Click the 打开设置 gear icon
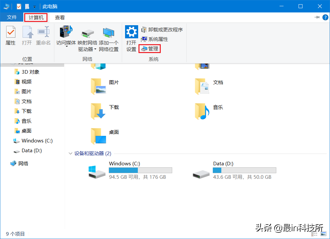330x239 pixels. [132, 32]
